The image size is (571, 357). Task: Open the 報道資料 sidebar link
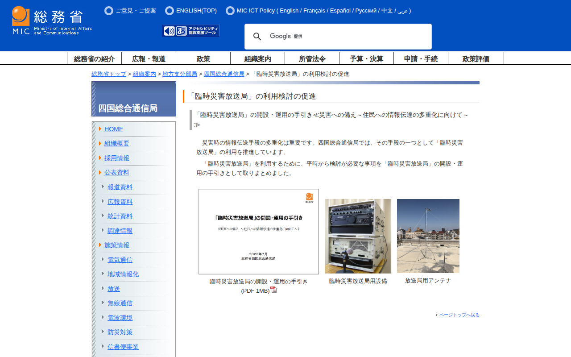[x=120, y=187]
